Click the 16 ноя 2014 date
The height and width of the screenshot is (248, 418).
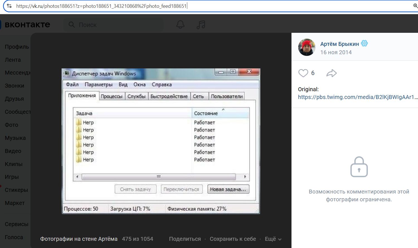(x=336, y=52)
